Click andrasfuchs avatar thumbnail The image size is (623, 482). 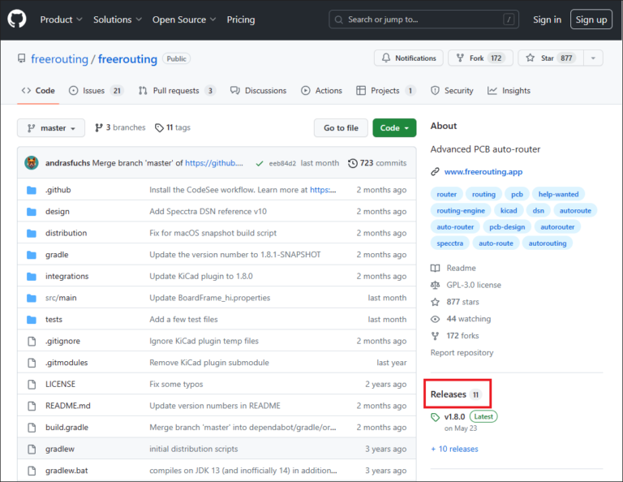[x=32, y=163]
